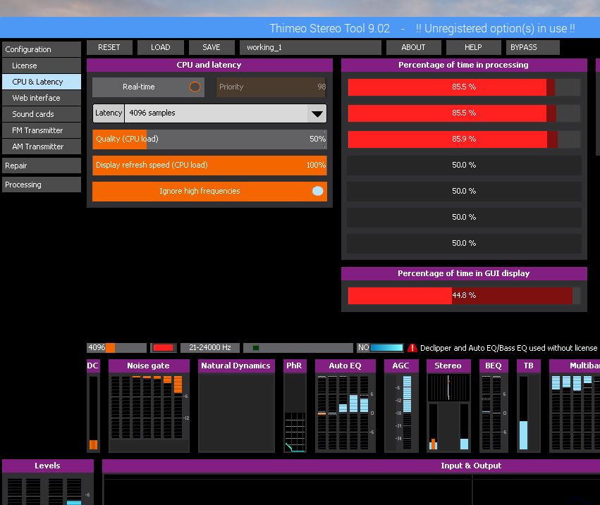This screenshot has height=505, width=600.
Task: Click the 21-24000 Hz status box
Action: (x=210, y=347)
